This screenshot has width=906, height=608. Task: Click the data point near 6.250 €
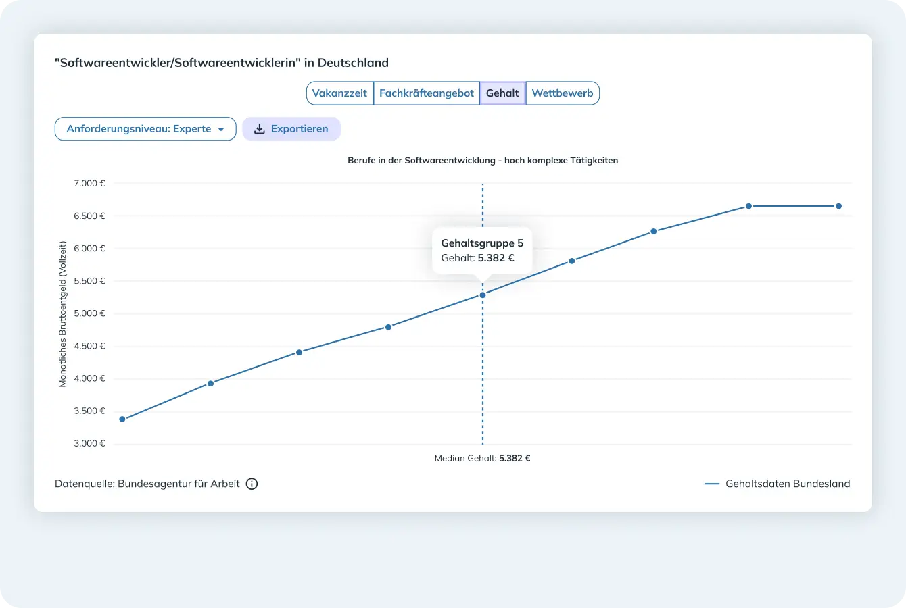654,232
